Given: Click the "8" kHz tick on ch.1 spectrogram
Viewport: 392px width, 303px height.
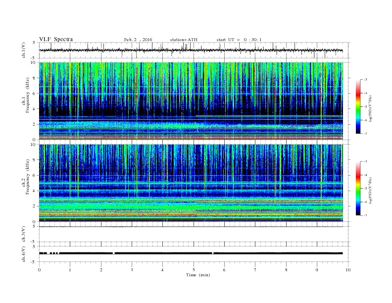Looking at the screenshot, I should coord(35,78).
